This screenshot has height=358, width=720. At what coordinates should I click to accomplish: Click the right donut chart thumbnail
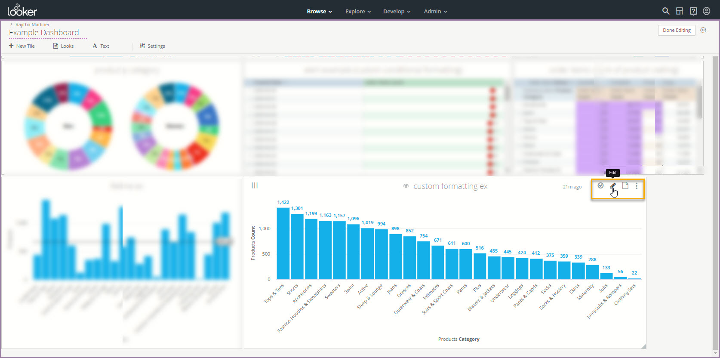pos(175,126)
